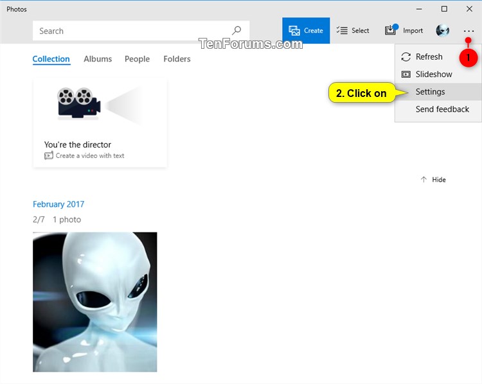Choose Send feedback menu entry
The height and width of the screenshot is (384, 482).
[438, 109]
